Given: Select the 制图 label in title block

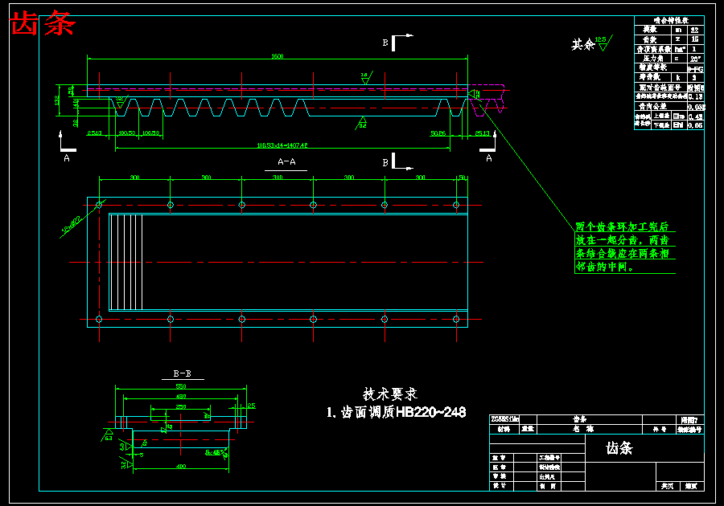Looking at the screenshot, I should 547,486.
